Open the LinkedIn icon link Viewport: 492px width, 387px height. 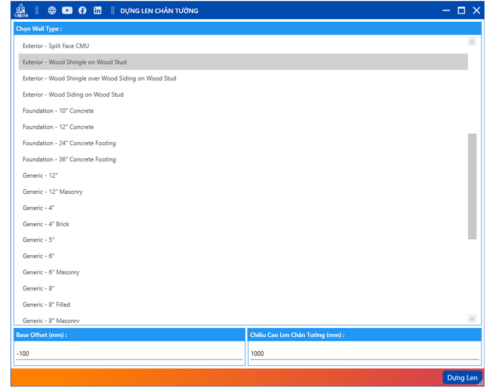tap(98, 11)
